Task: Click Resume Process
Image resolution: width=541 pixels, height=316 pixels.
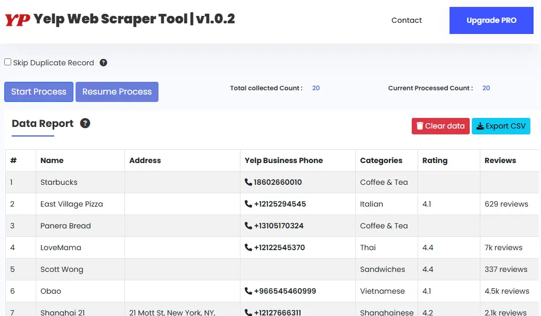Action: tap(116, 91)
